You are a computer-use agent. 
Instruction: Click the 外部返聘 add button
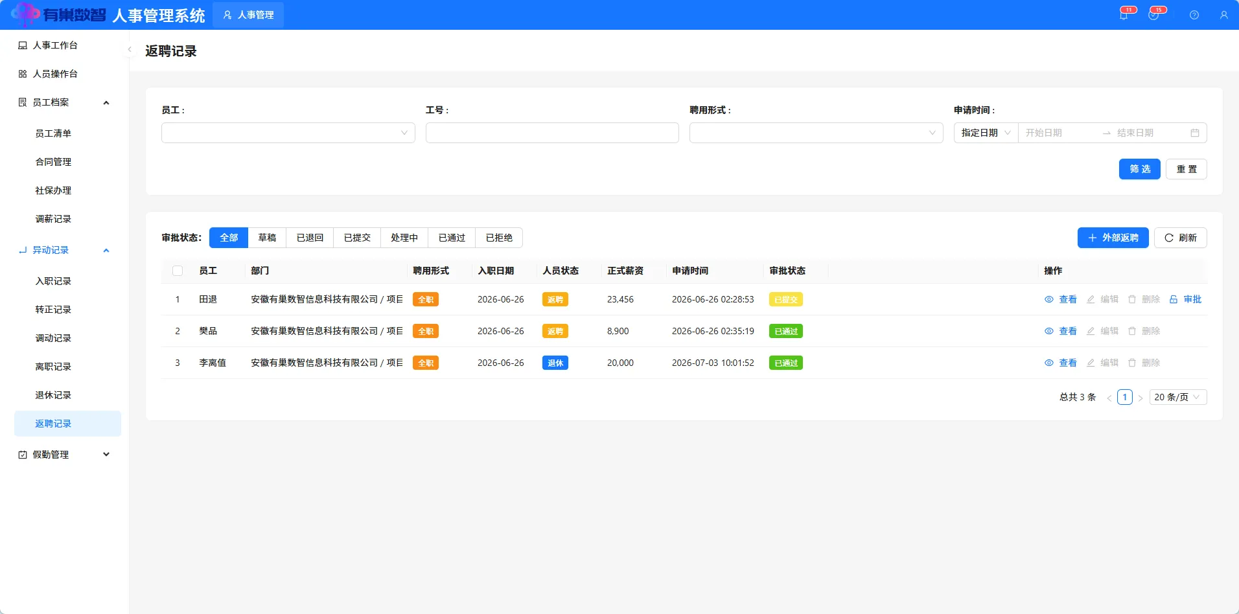coord(1113,238)
